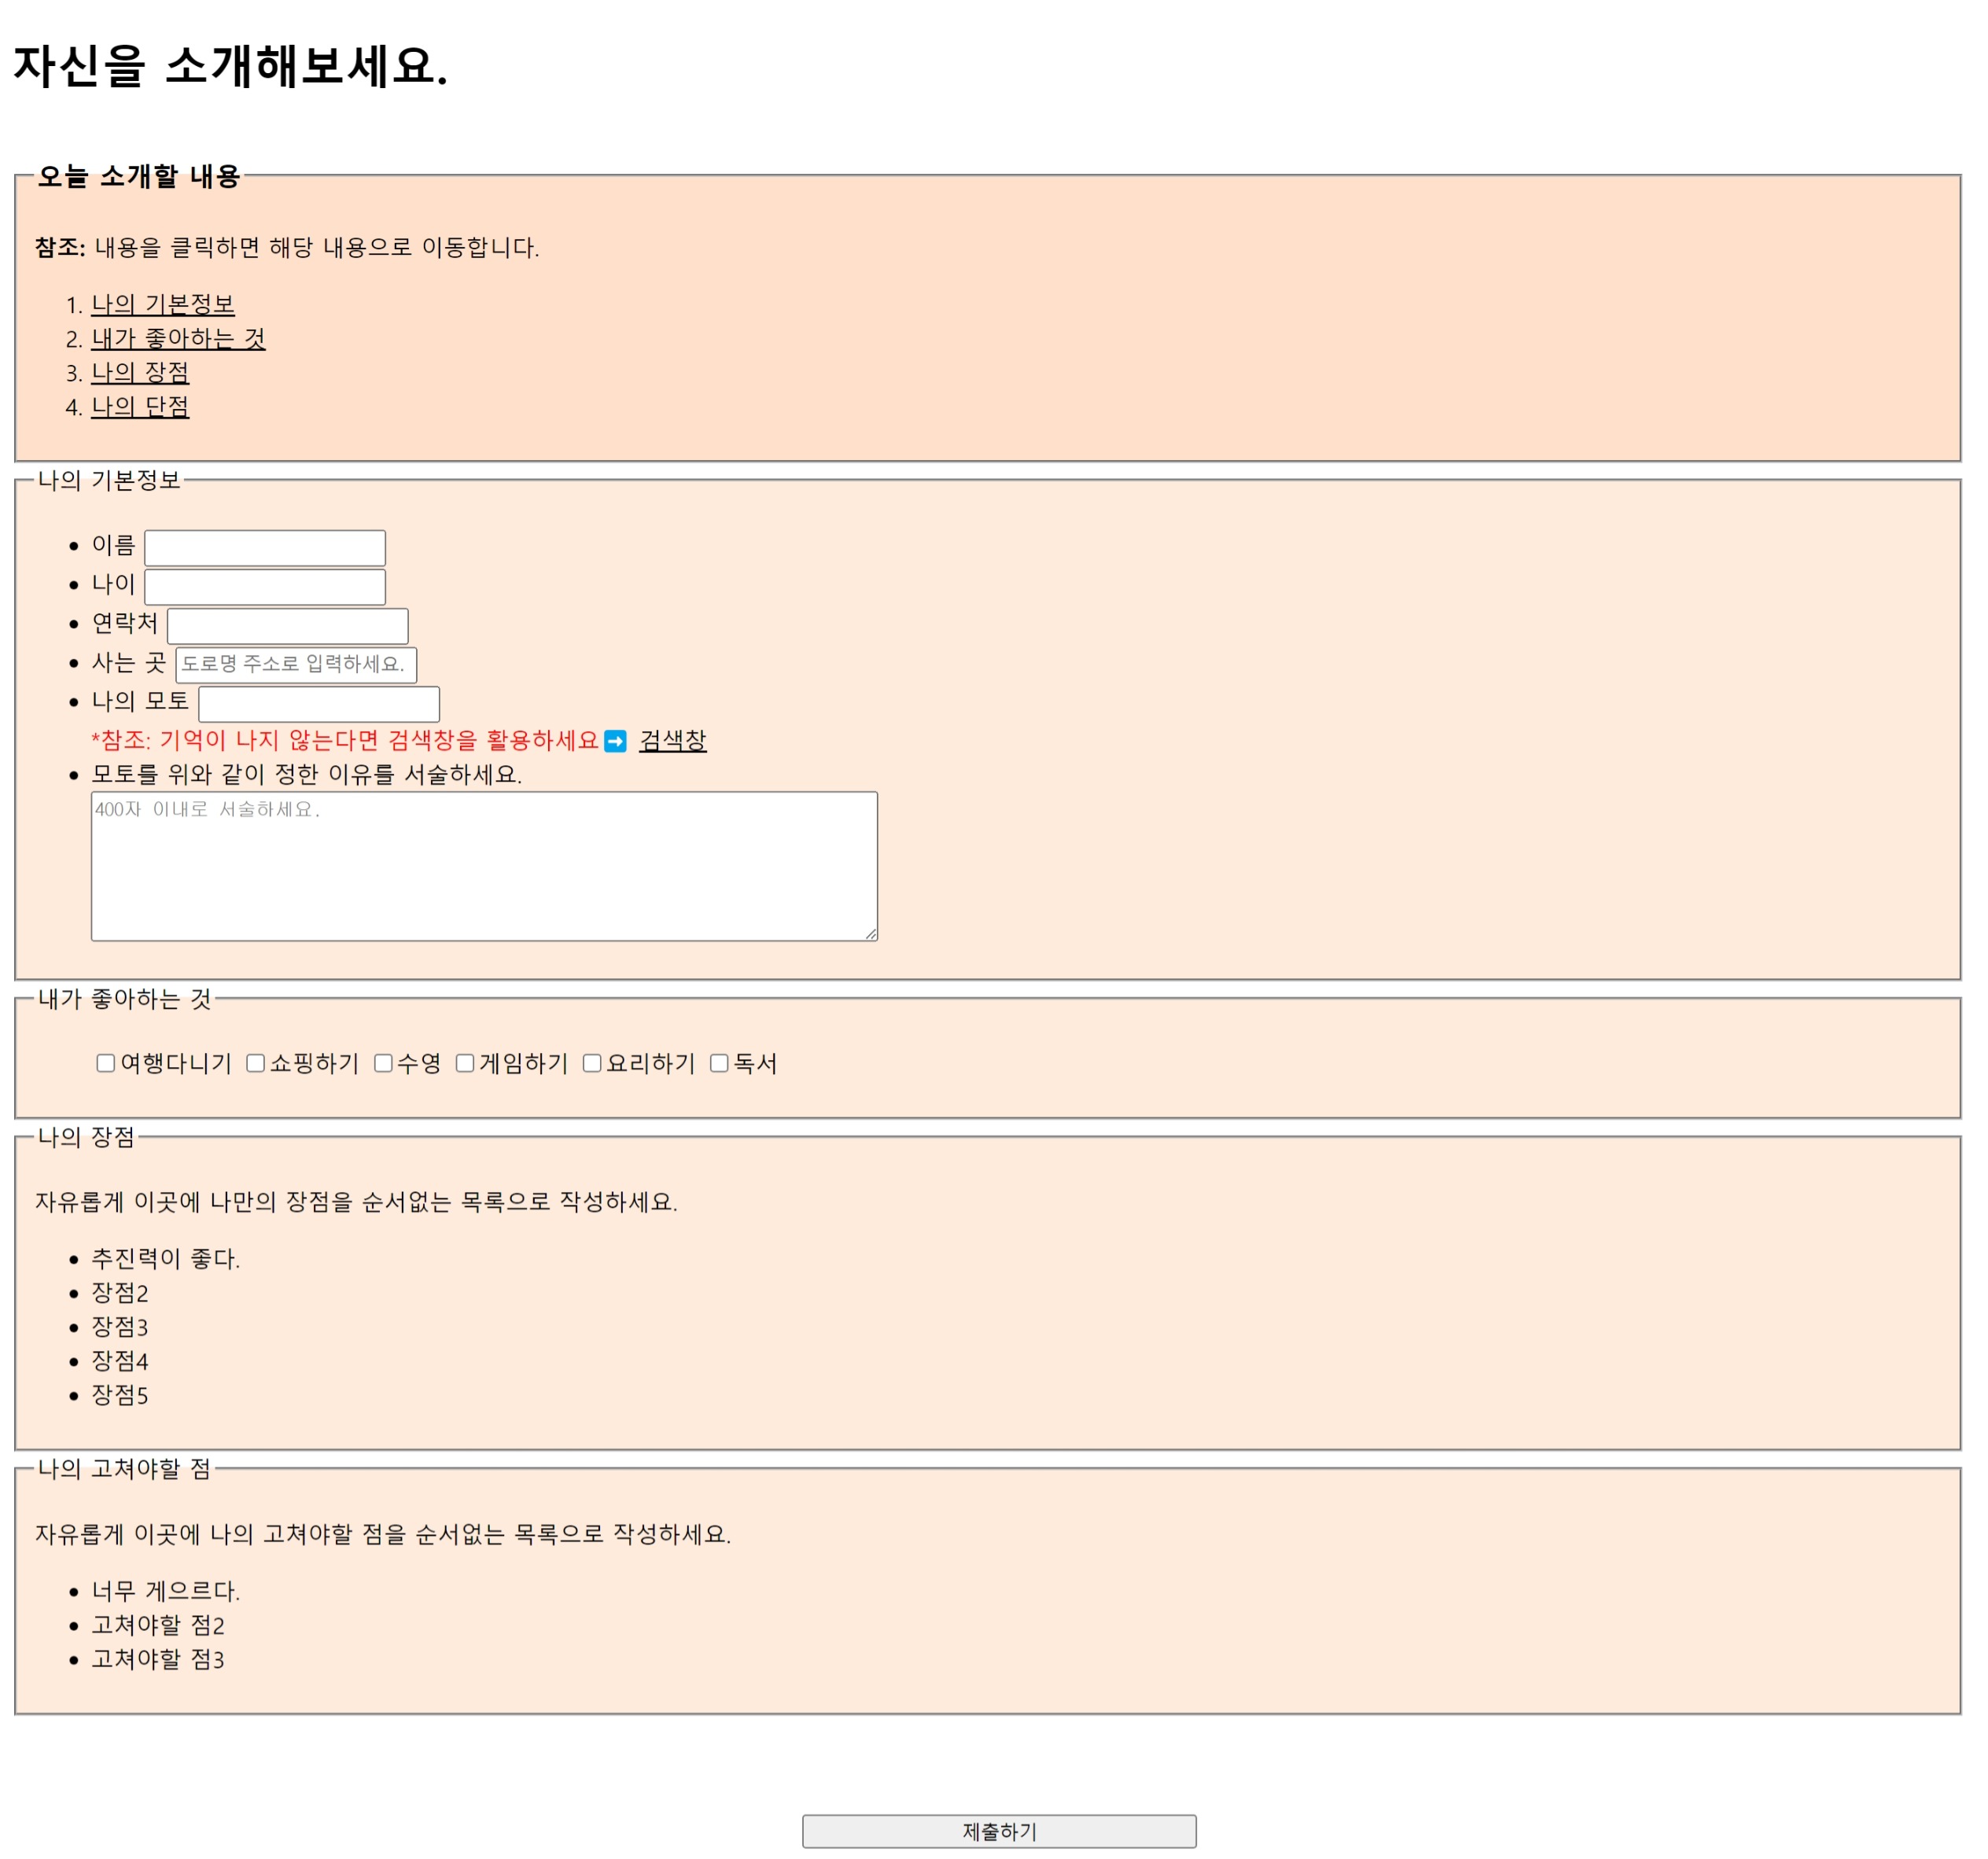Screen dimensions: 1988x1859
Task: Go to the 나의 단점 link
Action: click(140, 406)
